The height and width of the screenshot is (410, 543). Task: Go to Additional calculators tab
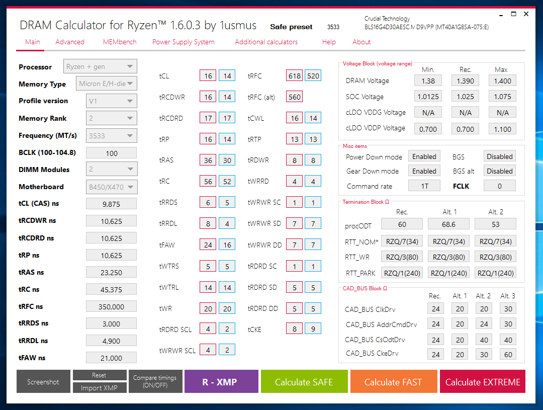(x=266, y=42)
